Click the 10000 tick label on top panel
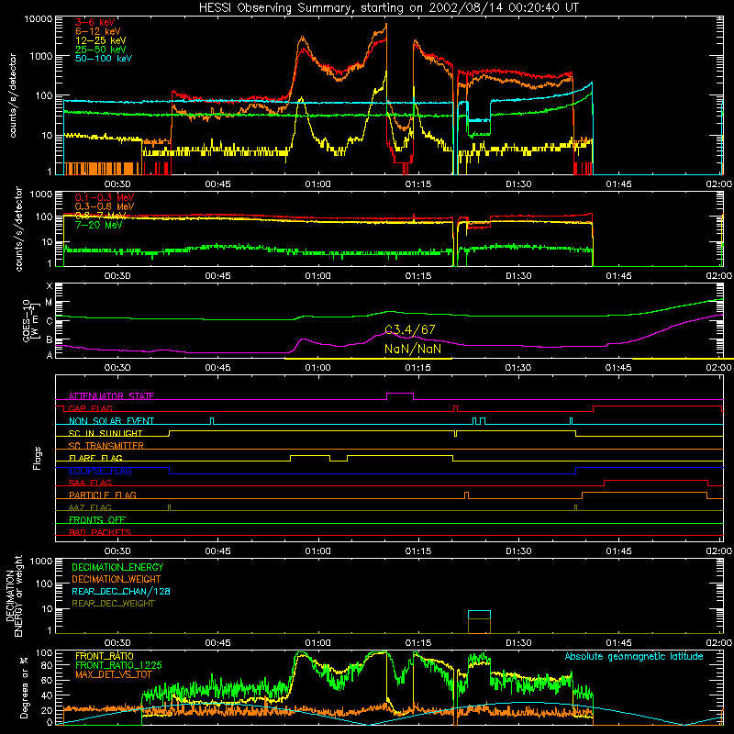This screenshot has height=734, width=734. 39,19
